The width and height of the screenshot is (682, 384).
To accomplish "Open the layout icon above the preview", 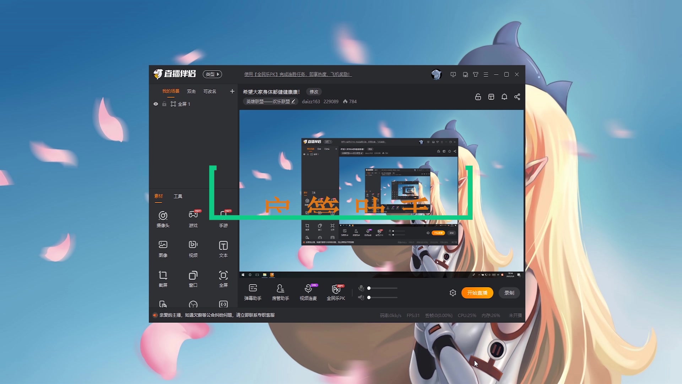I will pos(491,97).
